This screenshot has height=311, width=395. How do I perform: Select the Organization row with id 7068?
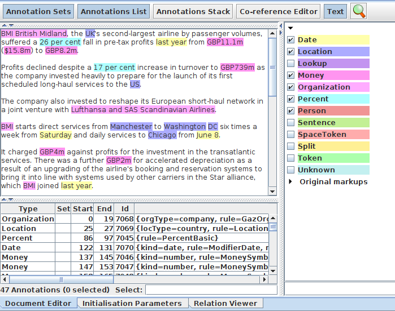point(134,219)
